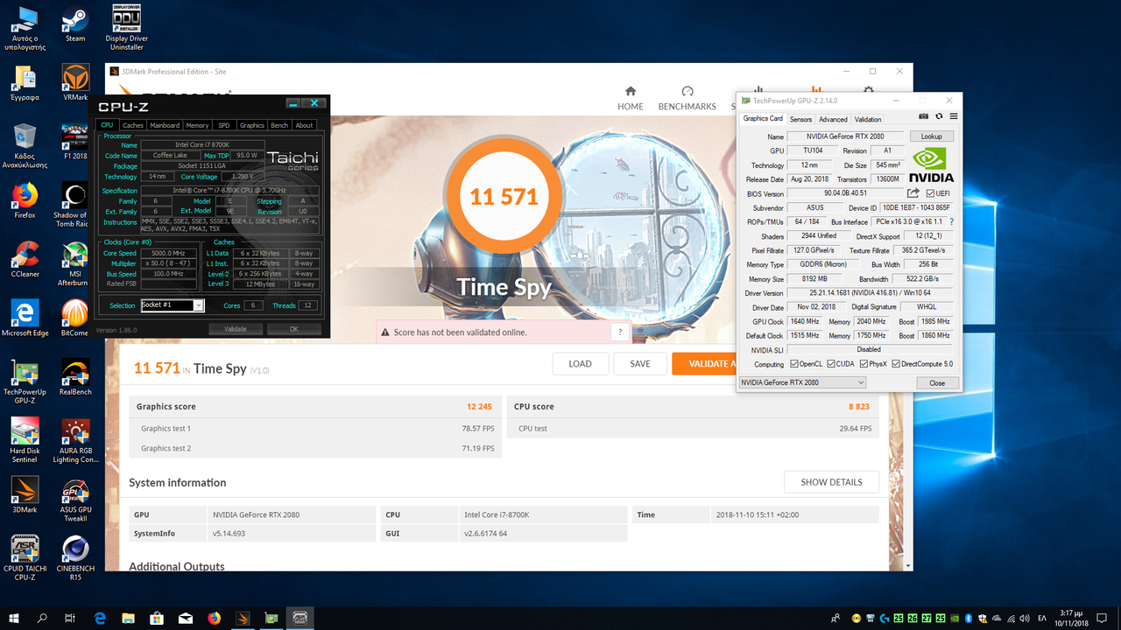Open Microsoft Edge desktop shortcut
1121x630 pixels.
pos(25,317)
